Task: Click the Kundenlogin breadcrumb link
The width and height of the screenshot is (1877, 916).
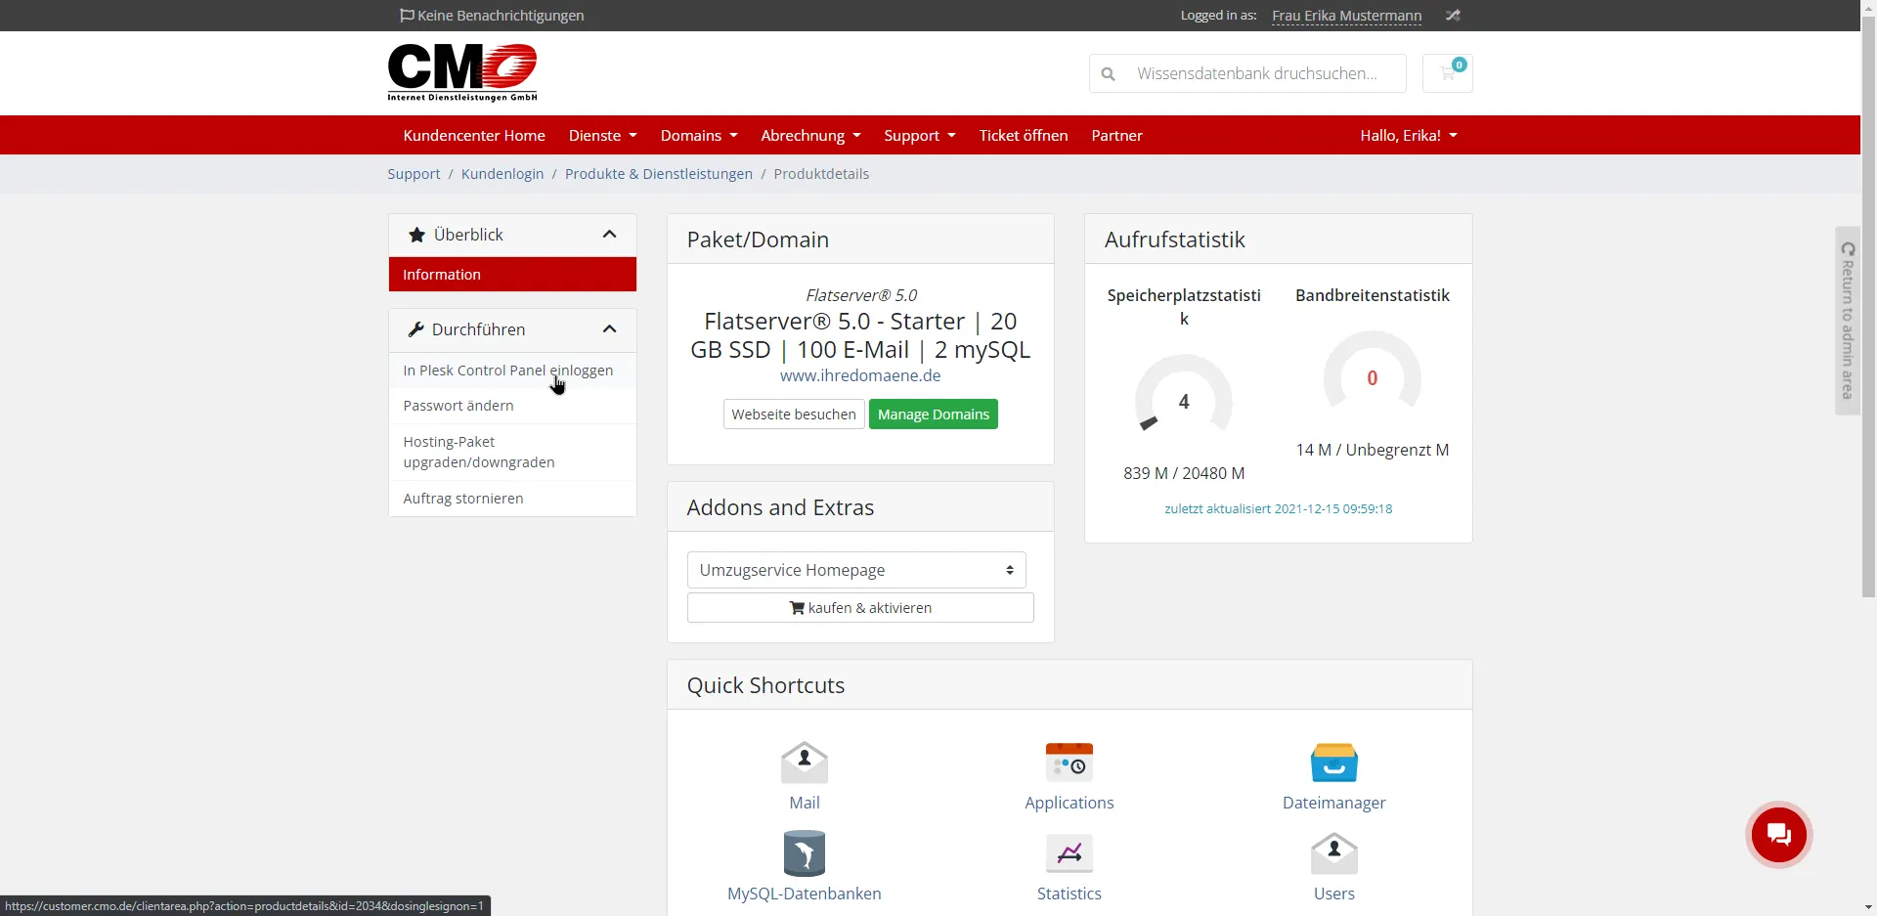Action: 502,174
